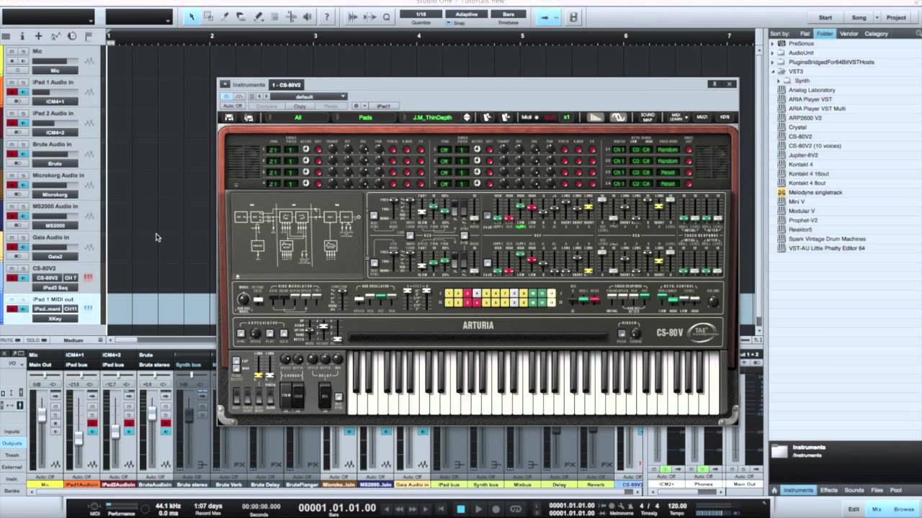Viewport: 922px width, 518px height.
Task: Click the import bank icon in CS-80V toolbar
Action: click(487, 117)
